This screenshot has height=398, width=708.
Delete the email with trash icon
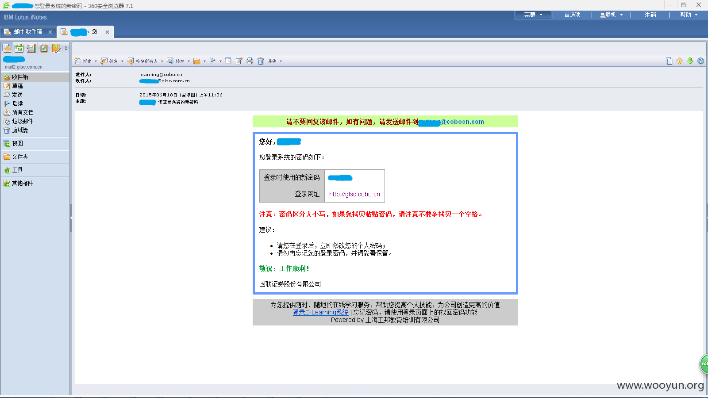(261, 61)
